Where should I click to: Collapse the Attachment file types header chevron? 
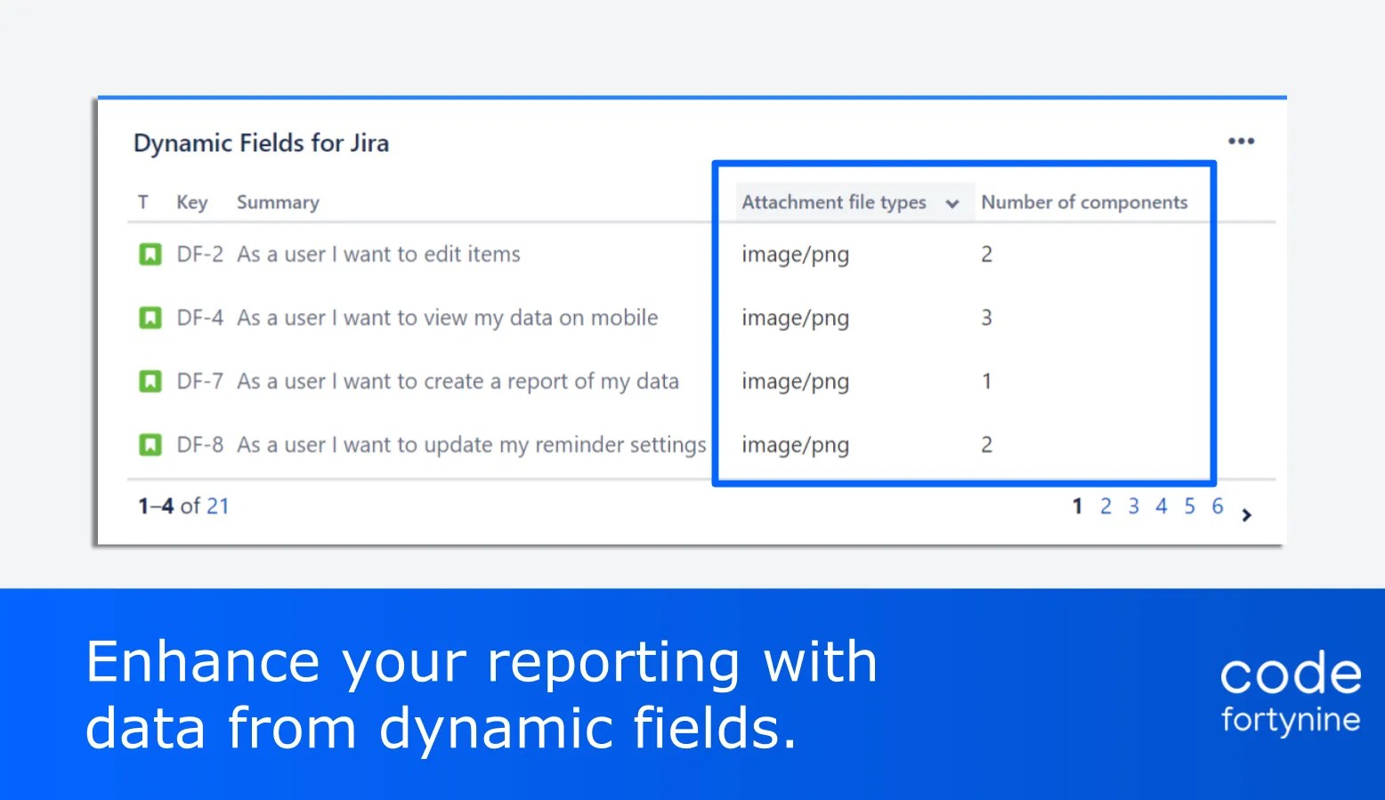click(x=953, y=203)
